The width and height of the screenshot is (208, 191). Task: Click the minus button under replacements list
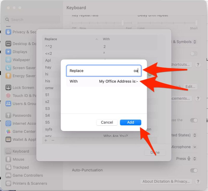[53, 140]
